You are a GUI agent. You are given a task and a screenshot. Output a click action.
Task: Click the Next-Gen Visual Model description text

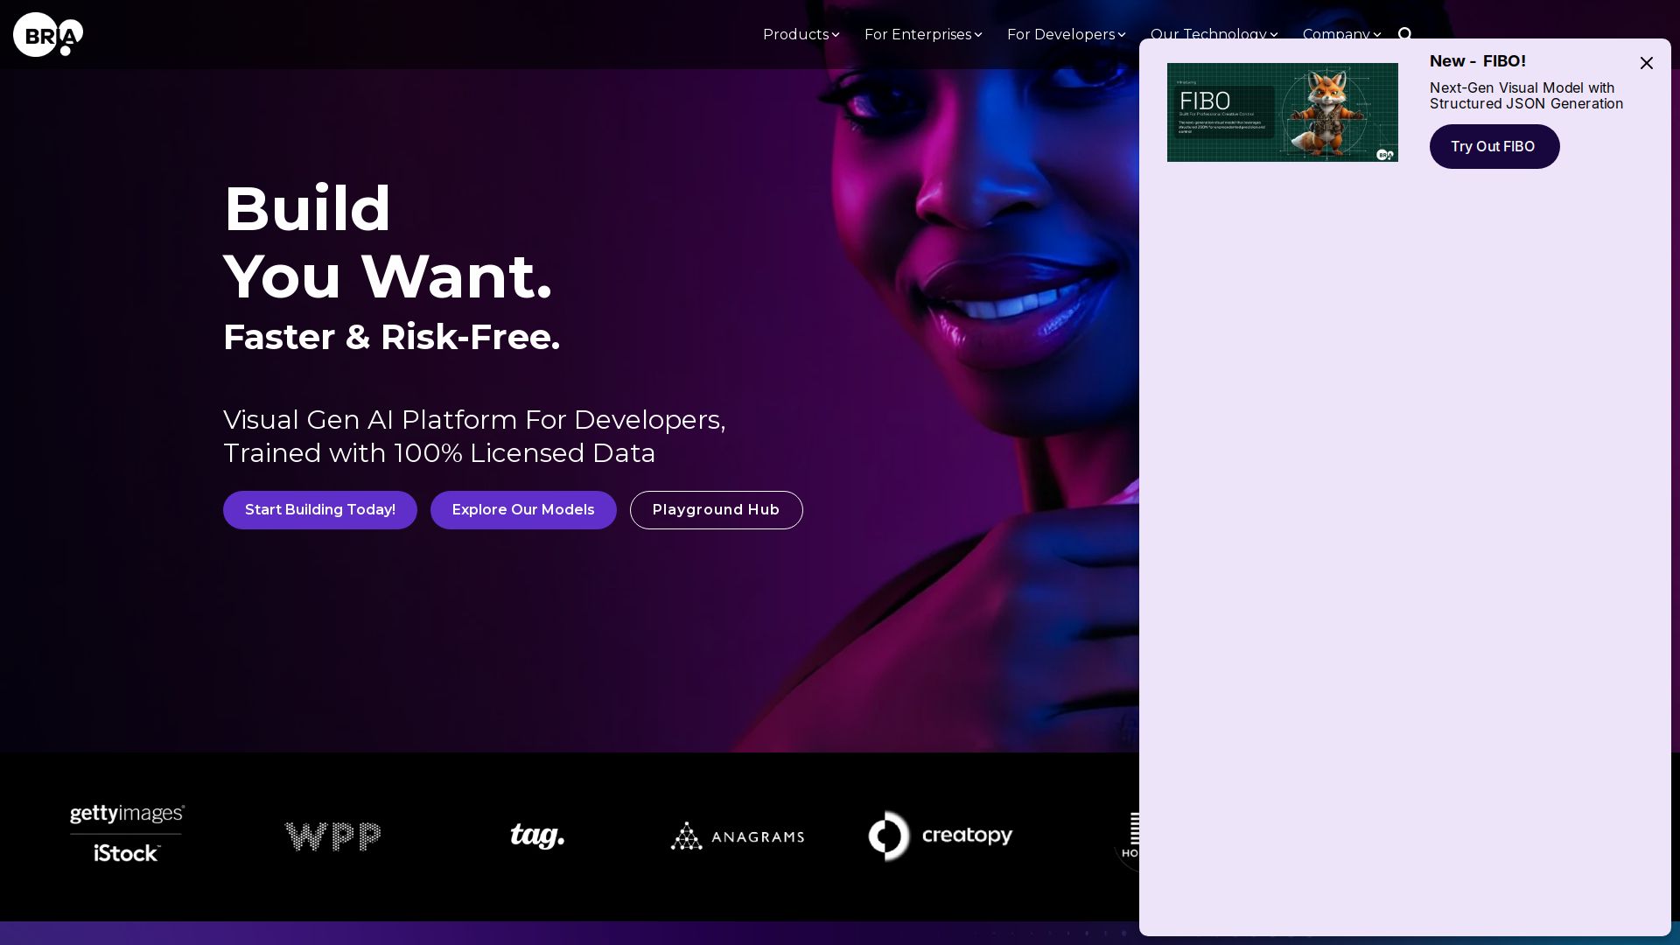[1526, 95]
